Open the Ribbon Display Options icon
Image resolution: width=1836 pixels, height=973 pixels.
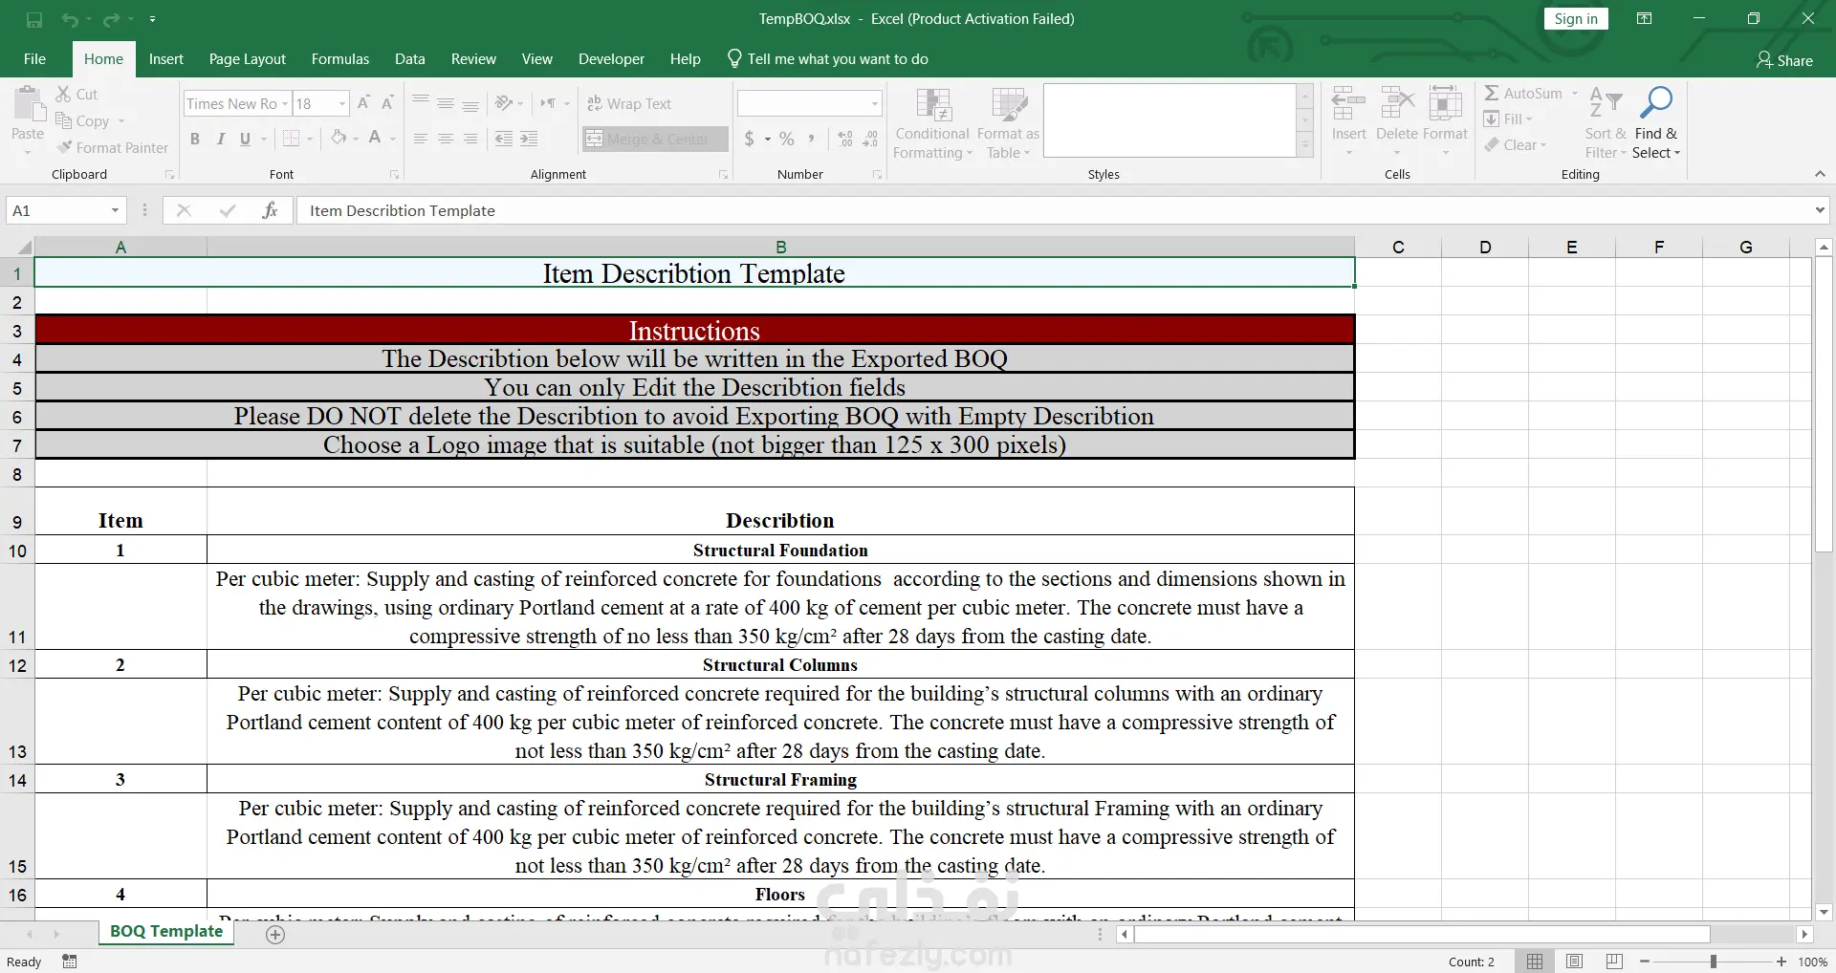click(x=1644, y=18)
